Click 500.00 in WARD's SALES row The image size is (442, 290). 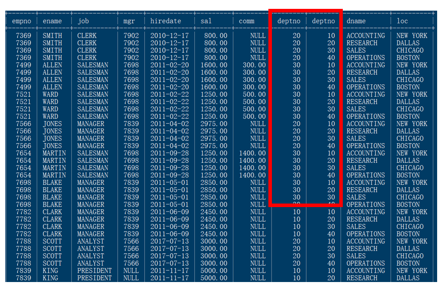pyautogui.click(x=254, y=109)
